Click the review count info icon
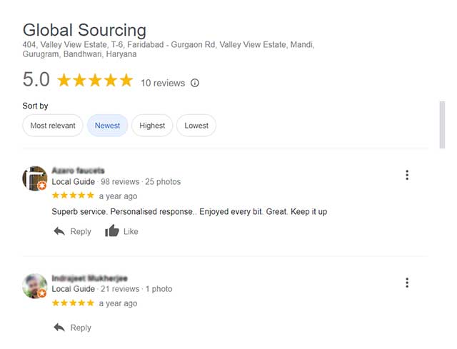 [x=195, y=83]
